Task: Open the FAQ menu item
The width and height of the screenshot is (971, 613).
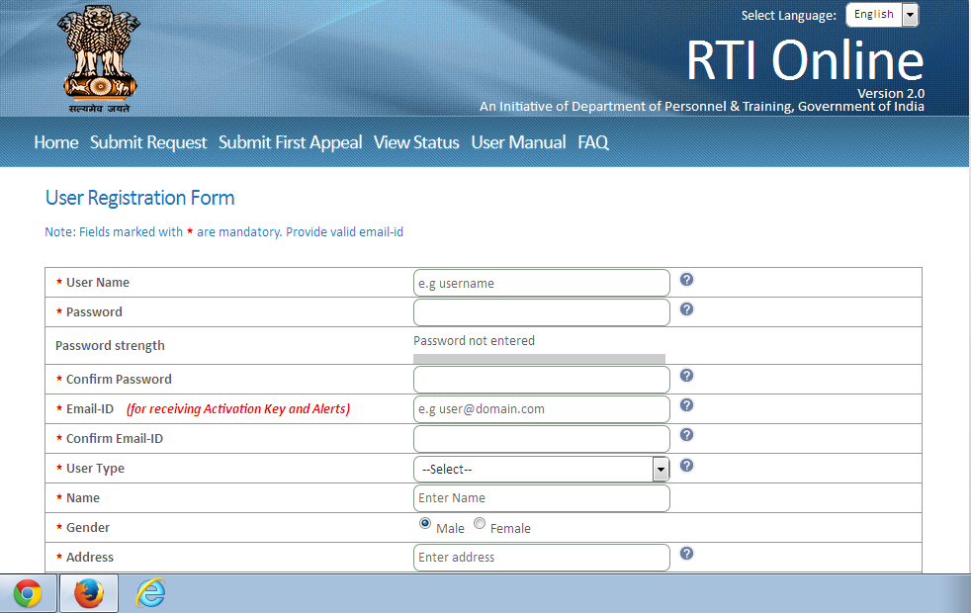Action: [593, 142]
